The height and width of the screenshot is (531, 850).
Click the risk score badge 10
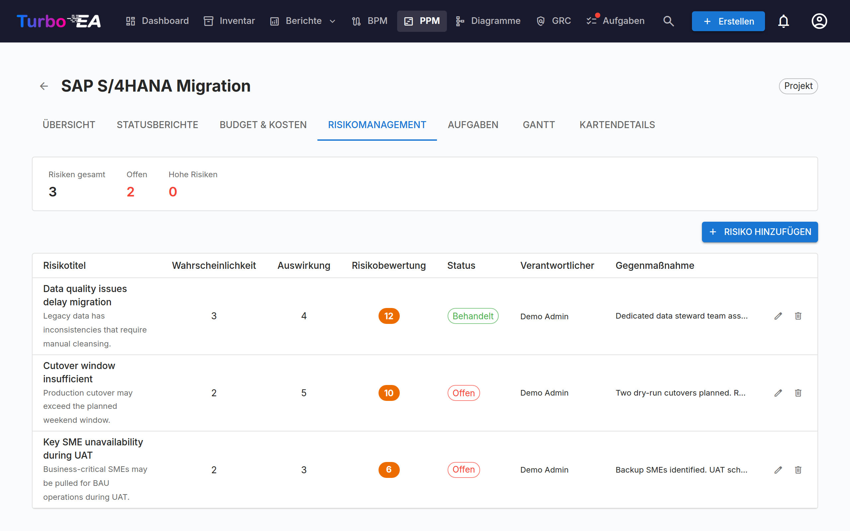coord(389,393)
